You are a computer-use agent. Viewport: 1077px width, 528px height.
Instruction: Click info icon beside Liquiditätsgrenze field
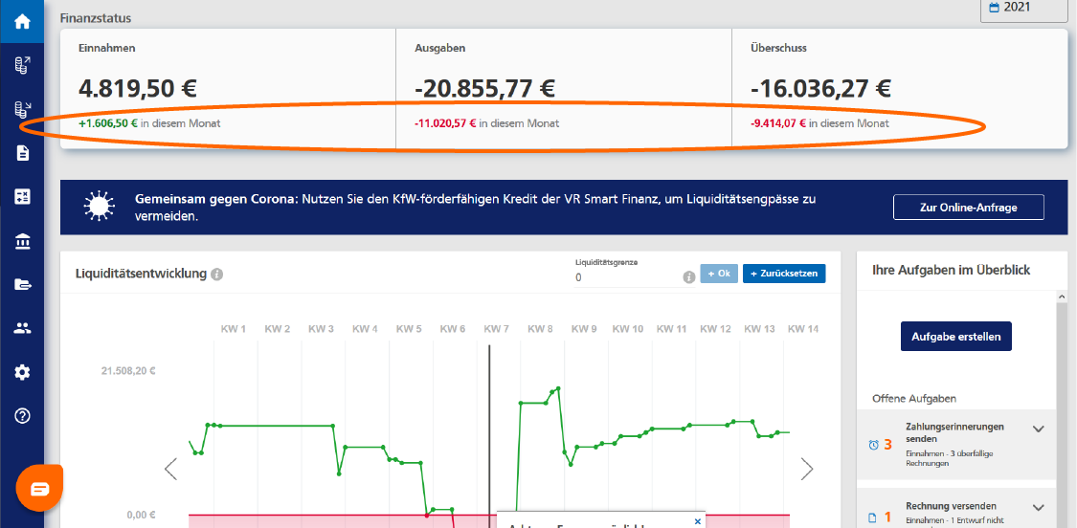pyautogui.click(x=688, y=277)
